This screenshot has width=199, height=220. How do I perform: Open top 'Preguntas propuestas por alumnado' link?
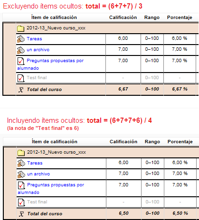click(x=50, y=64)
